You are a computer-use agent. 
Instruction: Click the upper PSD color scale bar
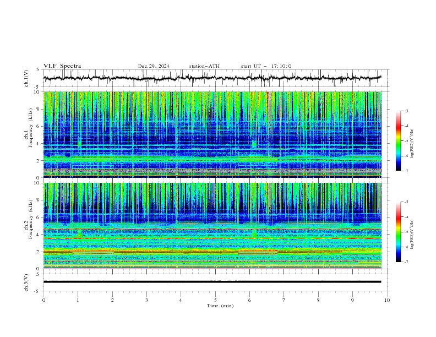(x=398, y=141)
